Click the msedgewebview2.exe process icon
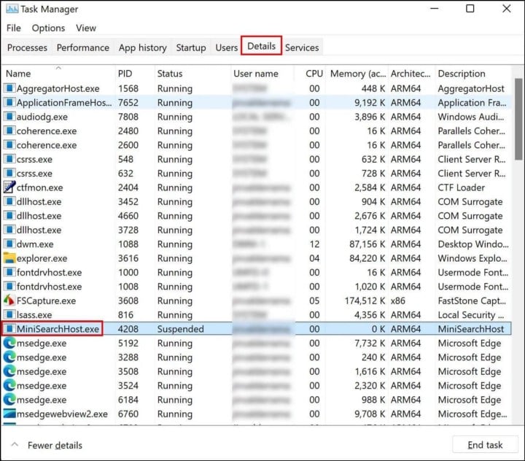The width and height of the screenshot is (525, 461). pos(9,414)
